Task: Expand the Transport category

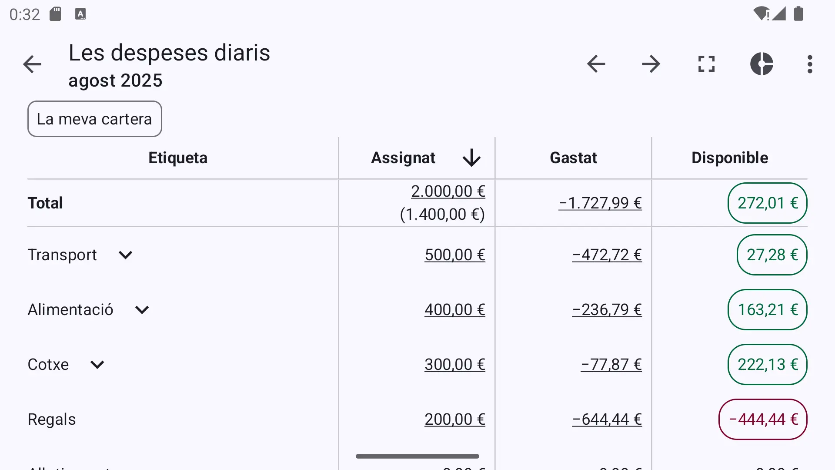Action: [125, 255]
